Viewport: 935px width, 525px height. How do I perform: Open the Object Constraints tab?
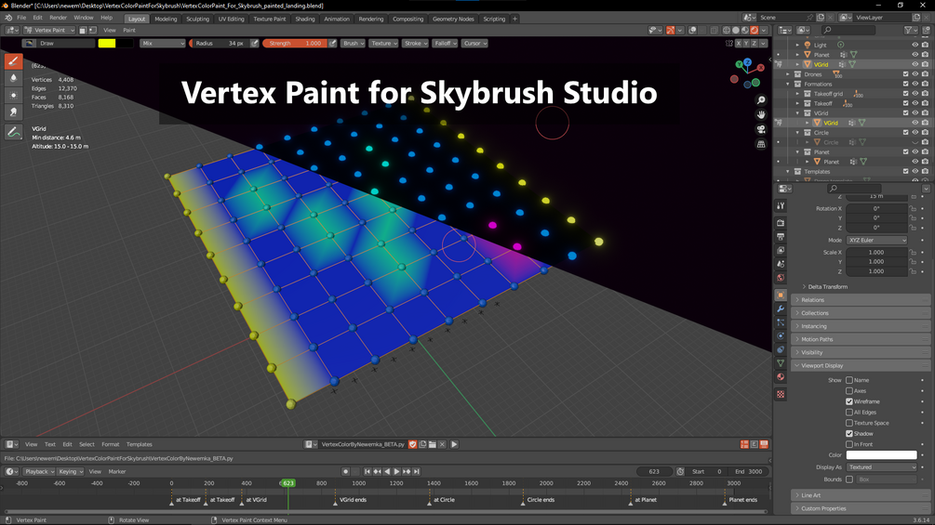[x=781, y=349]
